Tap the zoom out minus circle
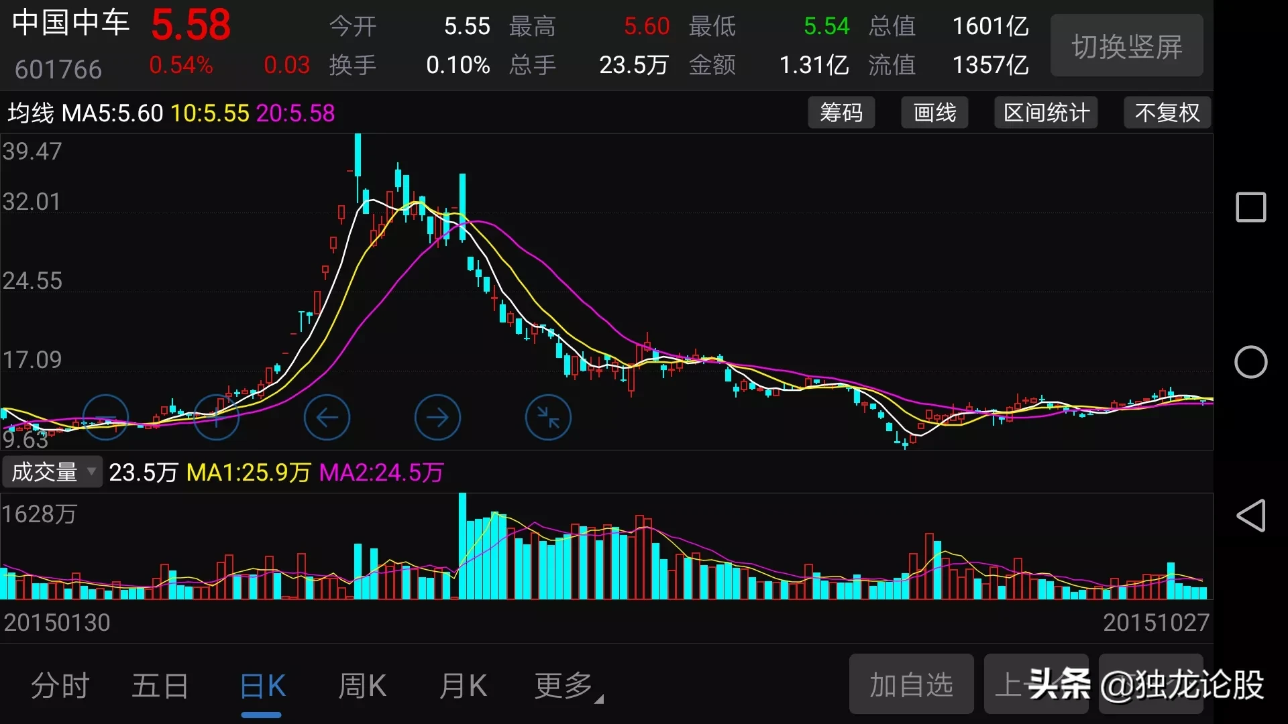 coord(105,418)
